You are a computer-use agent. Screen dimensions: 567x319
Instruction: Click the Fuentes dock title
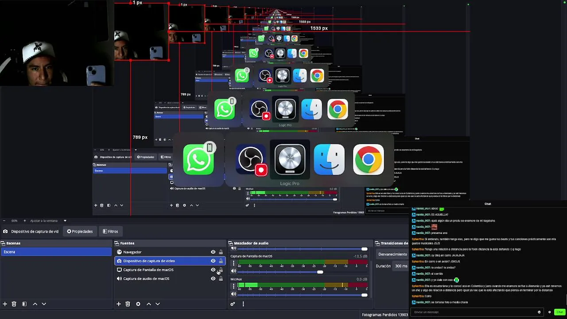tap(127, 243)
